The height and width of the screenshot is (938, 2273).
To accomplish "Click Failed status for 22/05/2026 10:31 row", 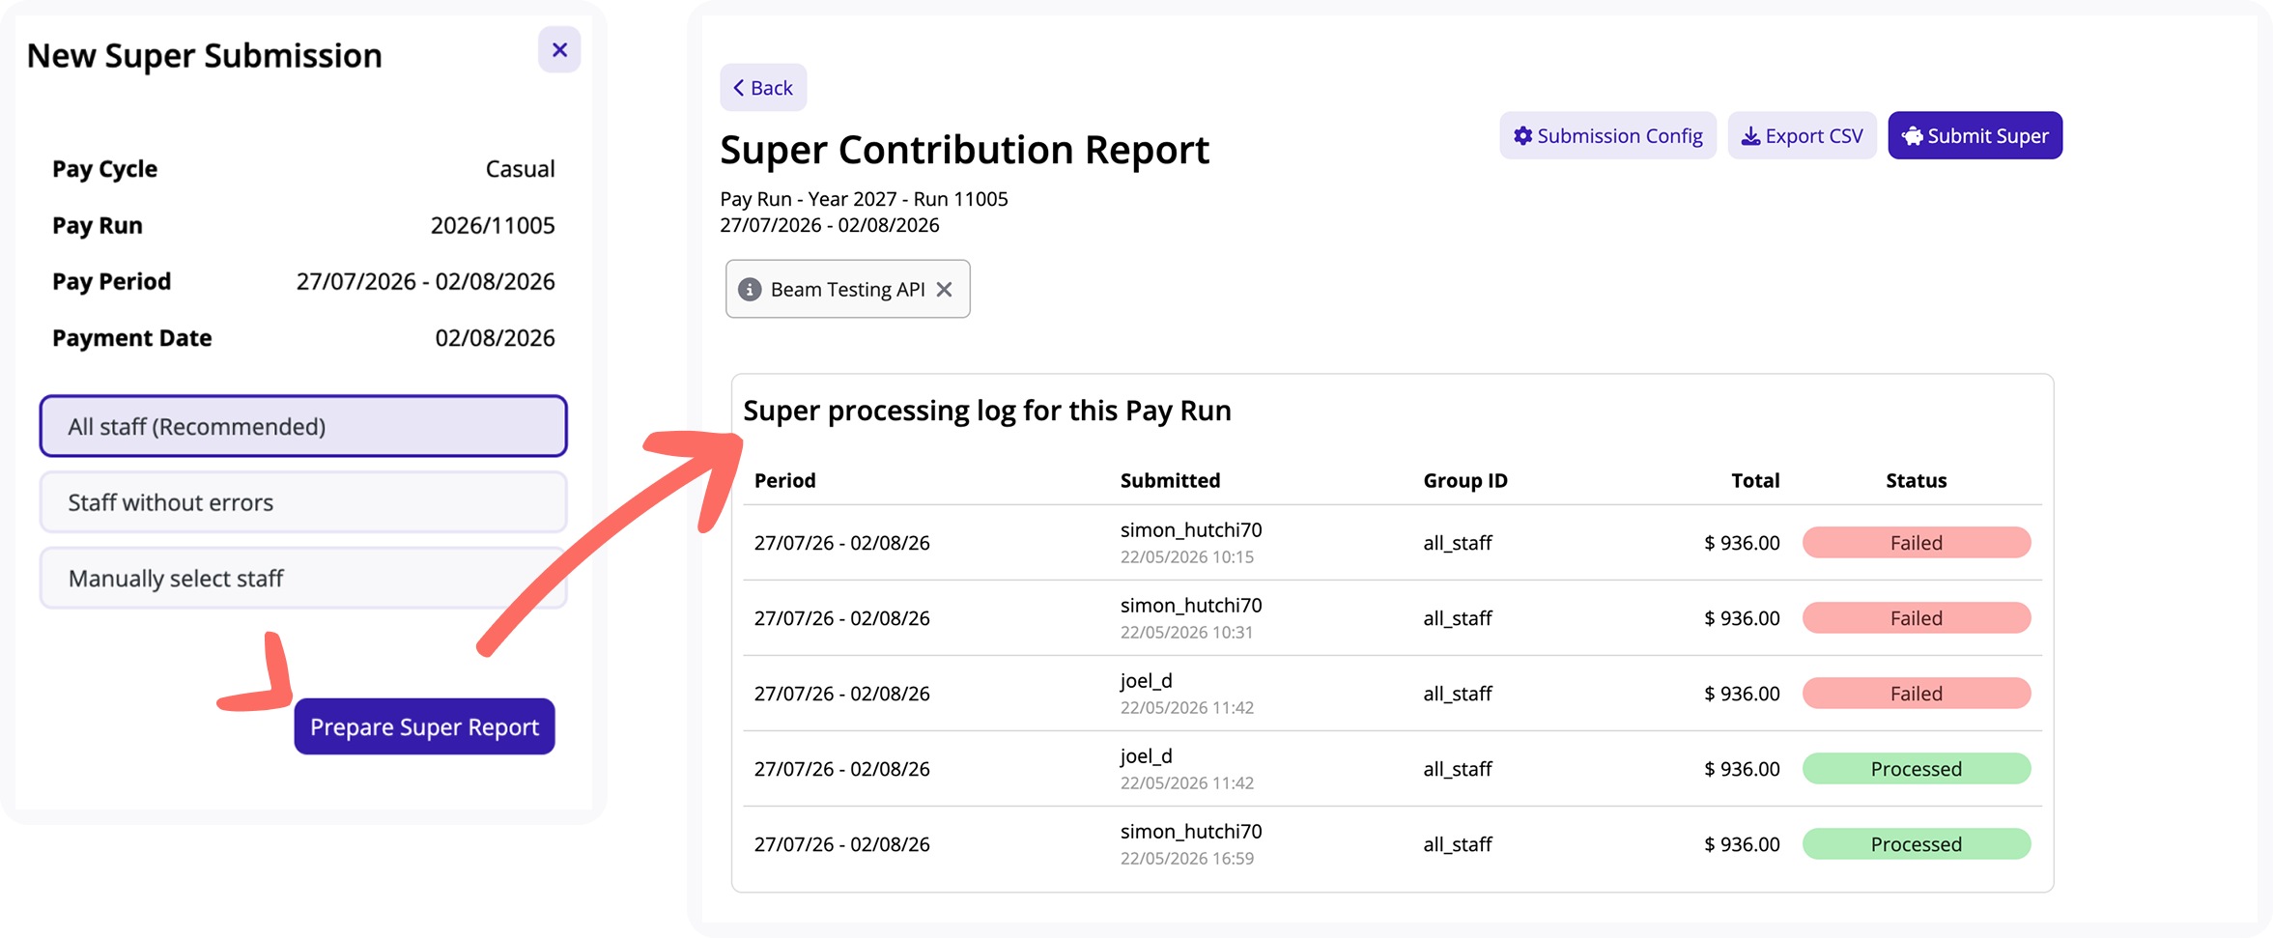I will point(1917,617).
